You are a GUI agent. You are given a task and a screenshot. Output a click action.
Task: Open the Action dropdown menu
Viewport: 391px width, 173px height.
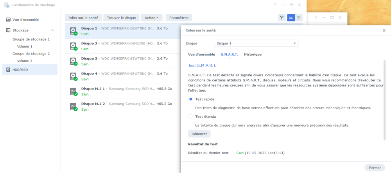coord(151,18)
